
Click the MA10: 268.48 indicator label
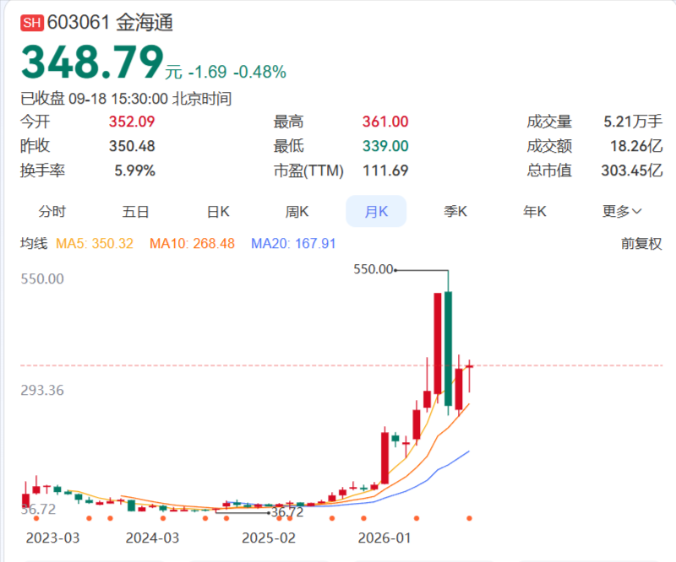192,244
